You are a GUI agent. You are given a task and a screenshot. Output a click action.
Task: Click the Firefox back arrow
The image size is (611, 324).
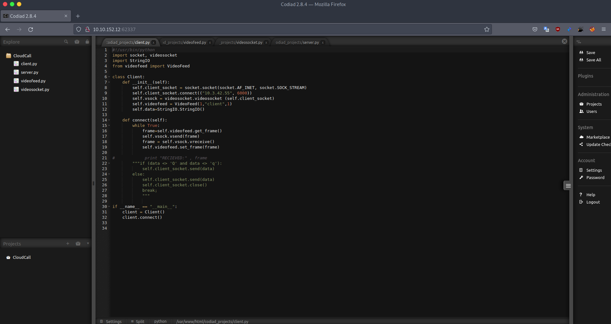point(8,30)
